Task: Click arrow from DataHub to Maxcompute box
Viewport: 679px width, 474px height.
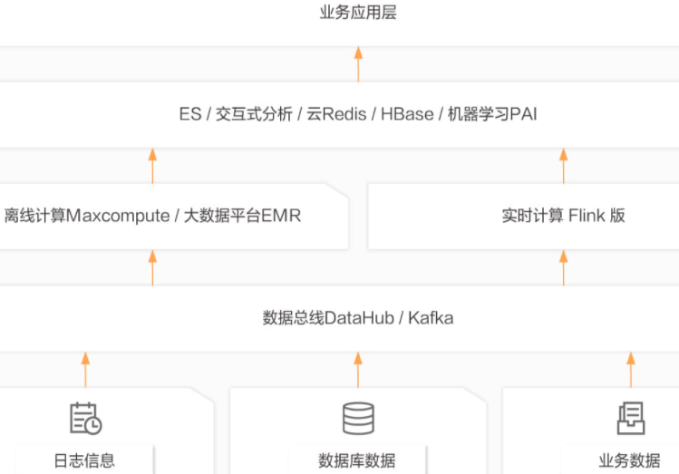Action: point(152,268)
